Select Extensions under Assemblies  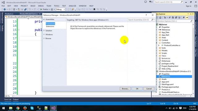click(50, 27)
